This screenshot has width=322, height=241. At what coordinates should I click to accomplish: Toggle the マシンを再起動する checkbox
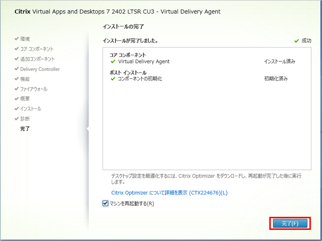point(105,204)
